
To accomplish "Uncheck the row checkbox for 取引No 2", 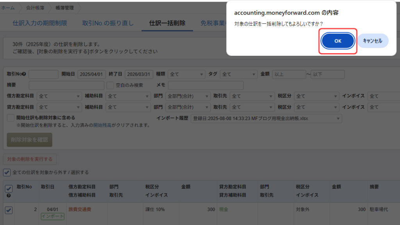I will click(x=9, y=210).
